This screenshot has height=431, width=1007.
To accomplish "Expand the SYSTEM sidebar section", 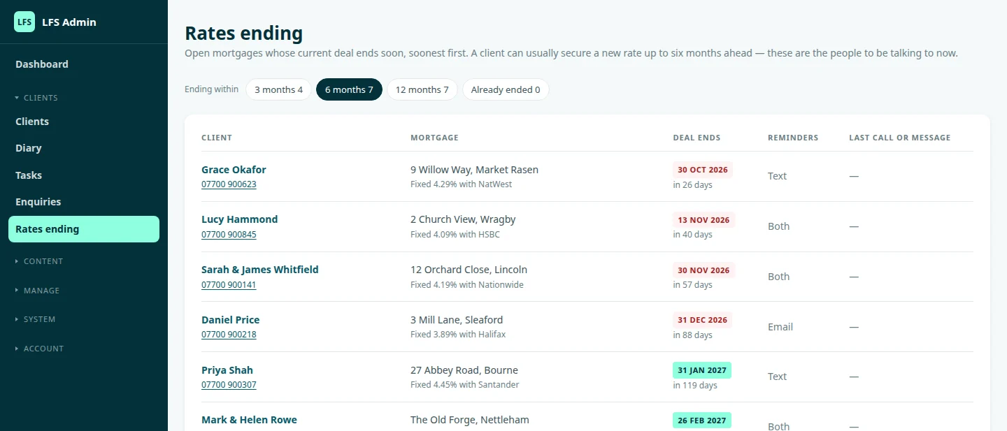I will pos(36,319).
